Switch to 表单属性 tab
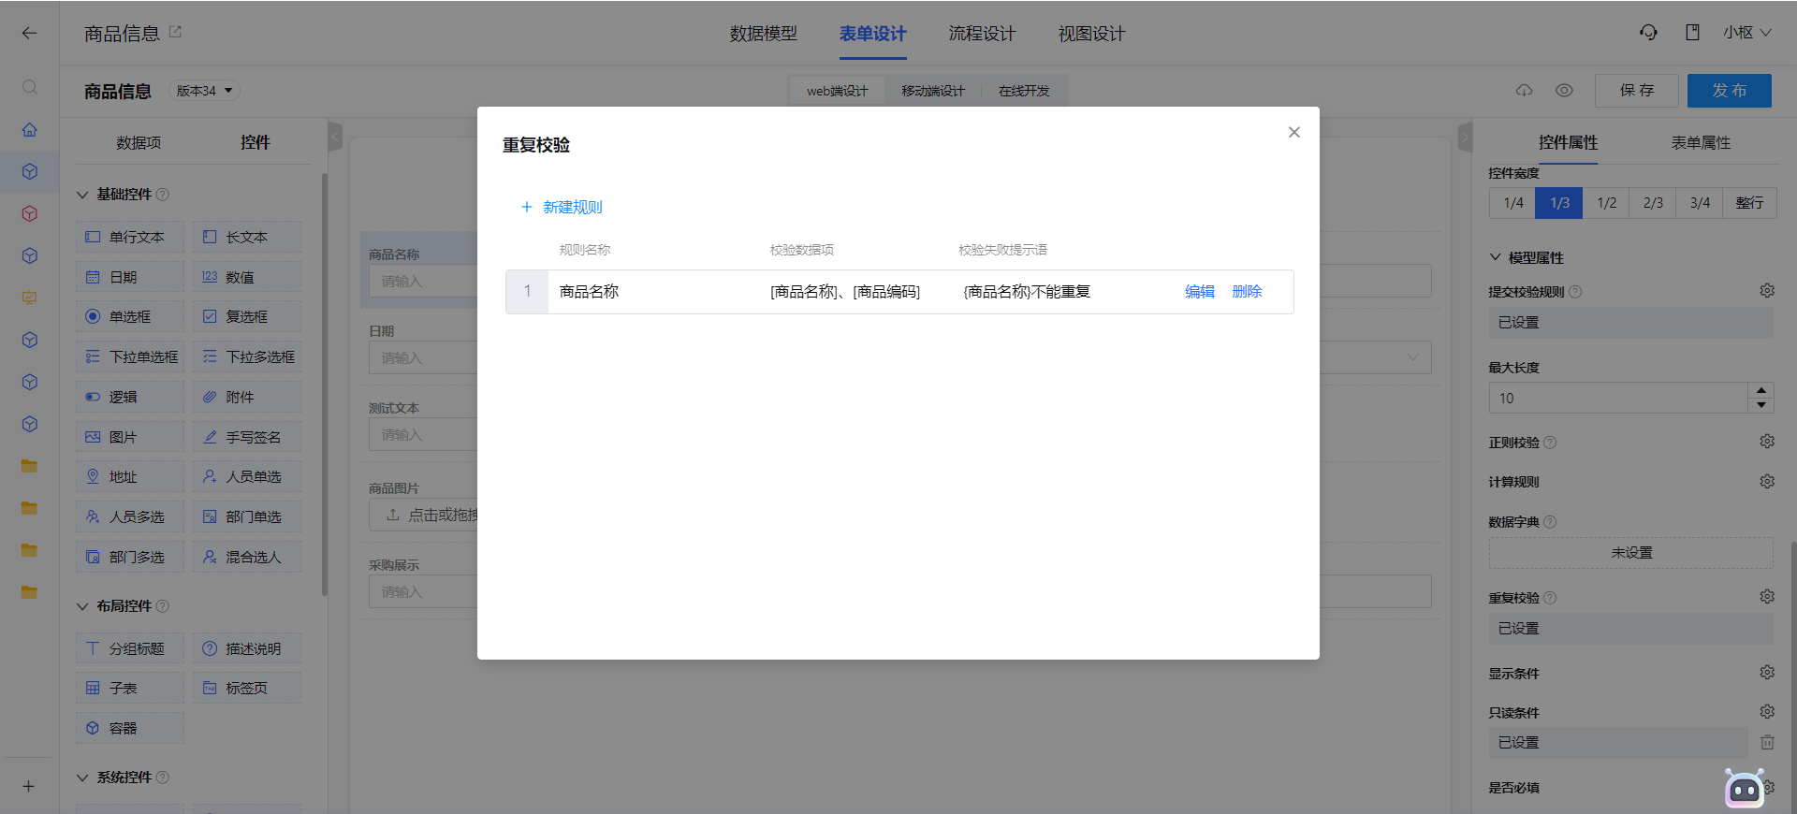Screen dimensions: 1797x814 [x=1701, y=142]
